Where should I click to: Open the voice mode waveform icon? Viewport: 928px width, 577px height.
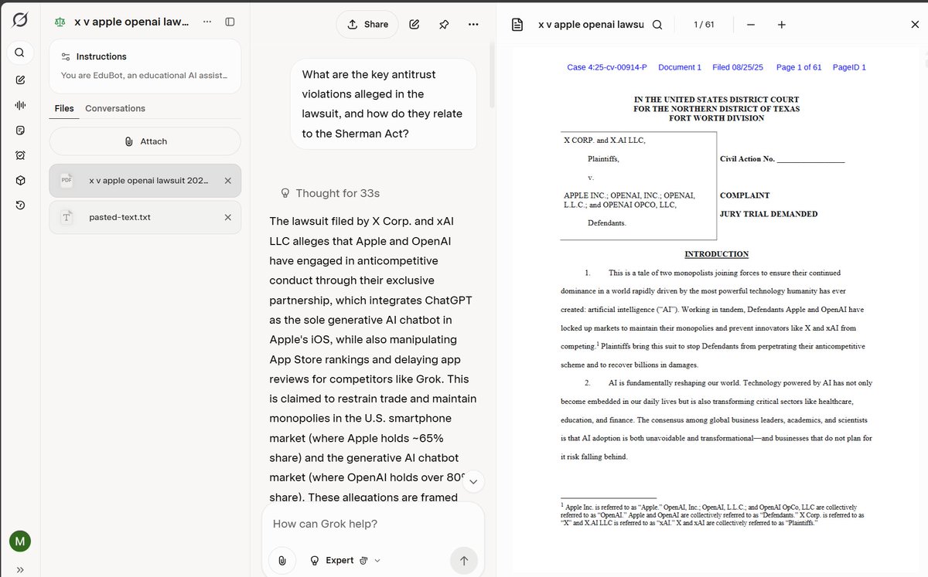tap(20, 105)
